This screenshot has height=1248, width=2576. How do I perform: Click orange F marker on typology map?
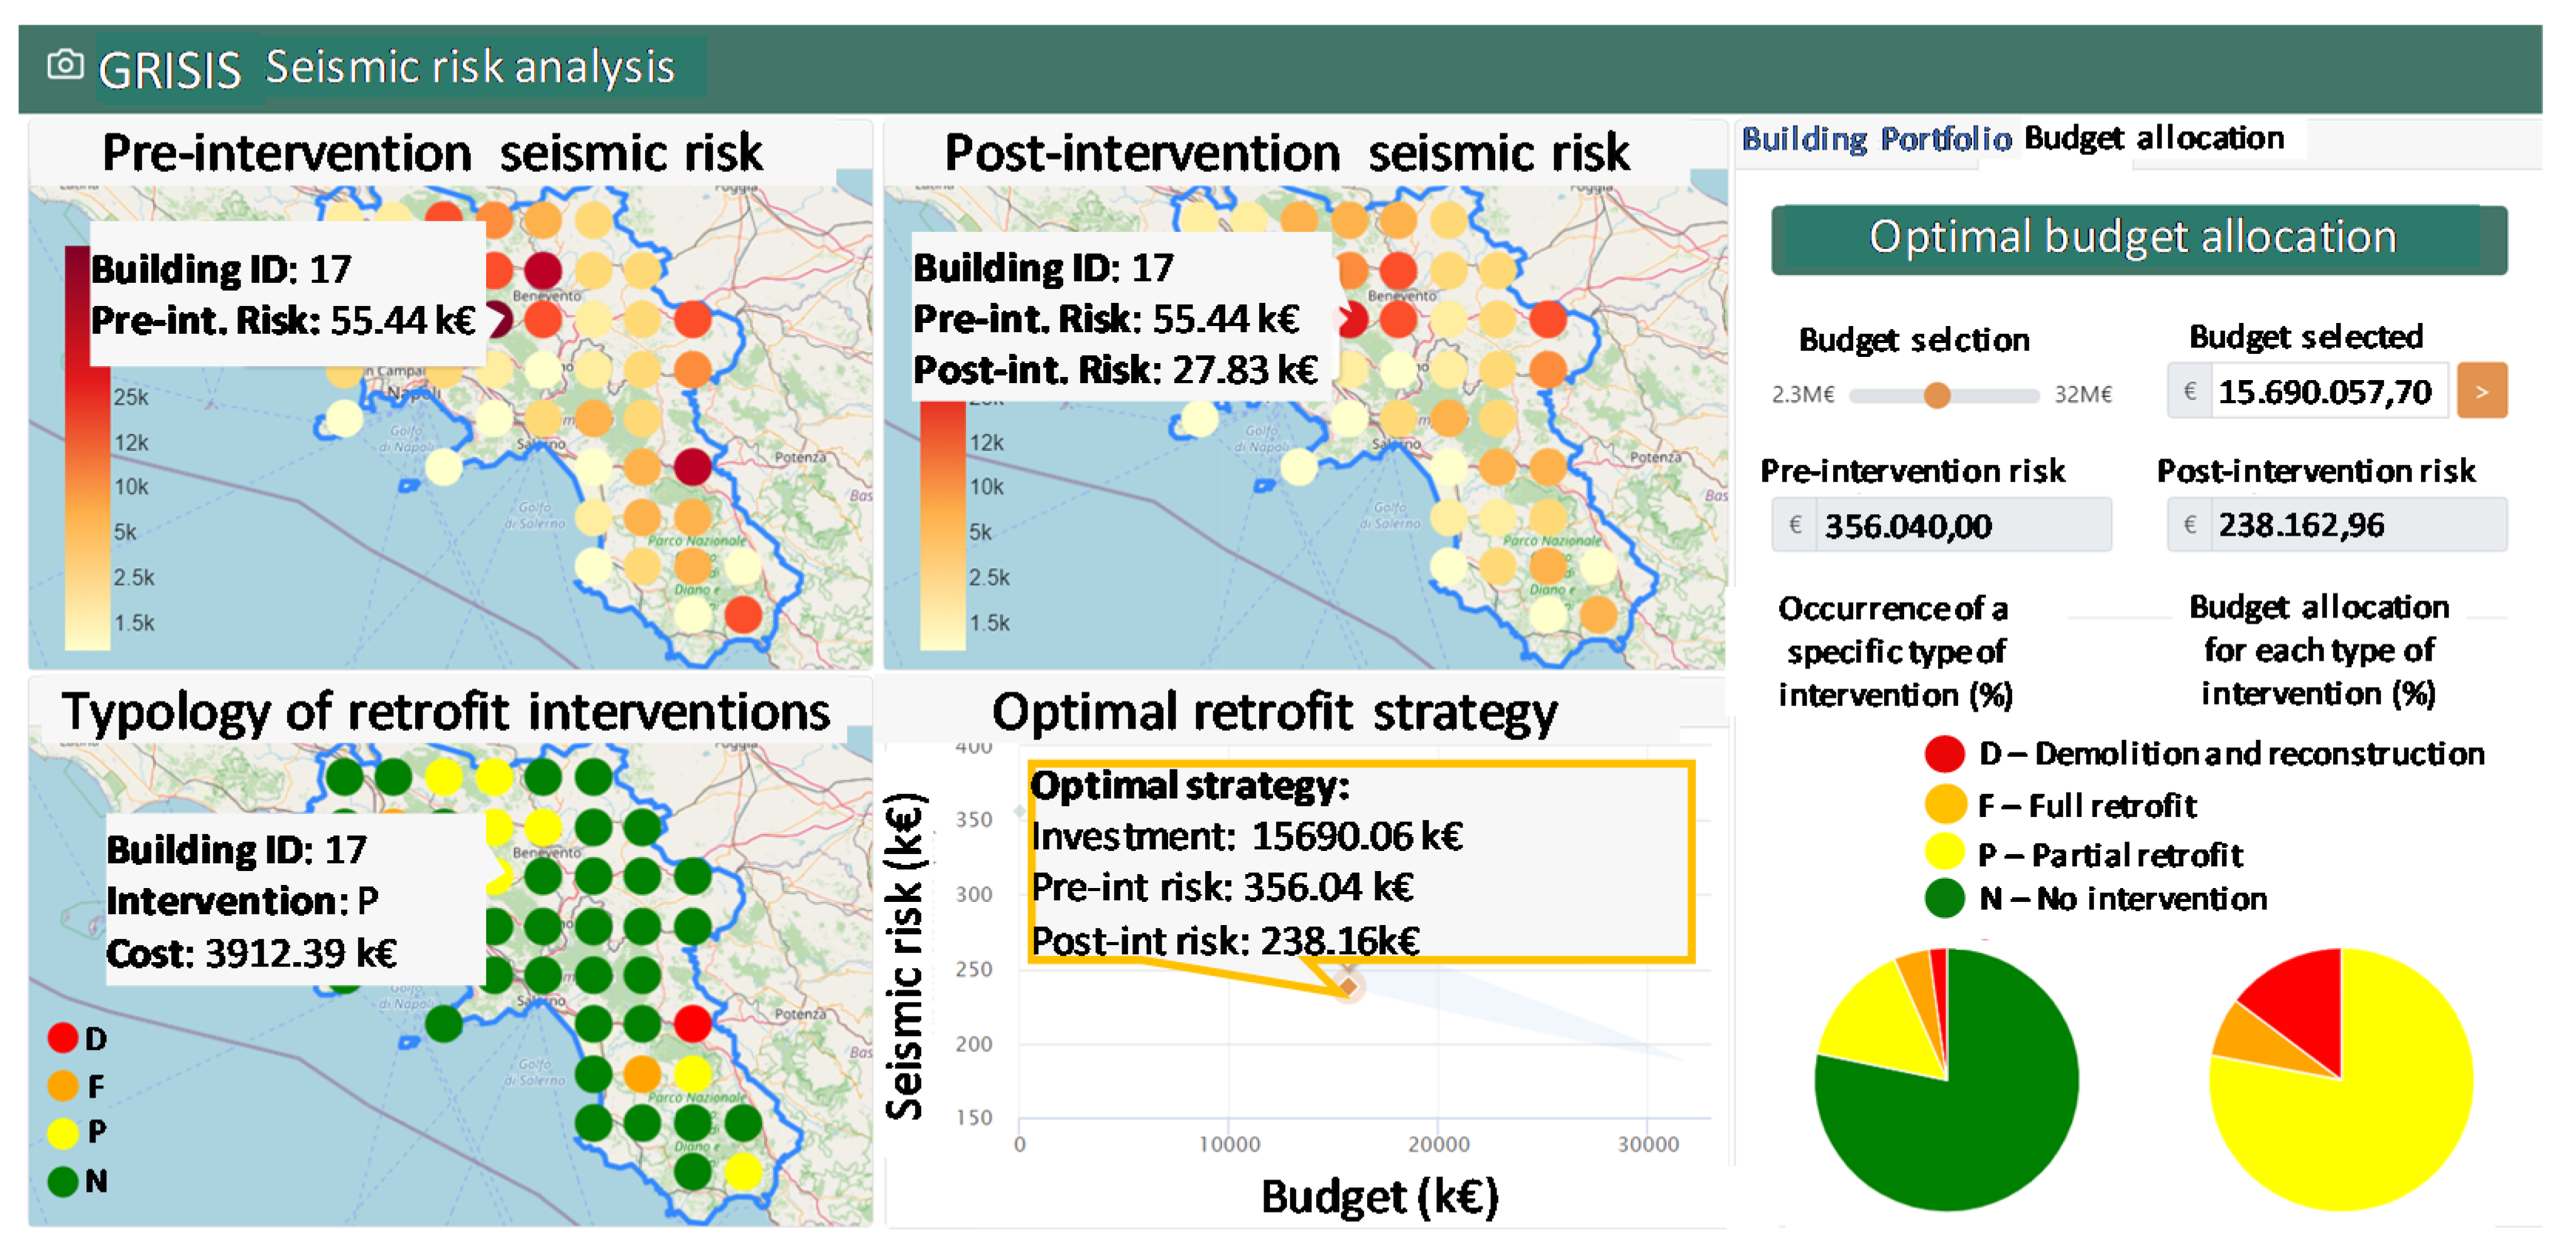point(642,1074)
